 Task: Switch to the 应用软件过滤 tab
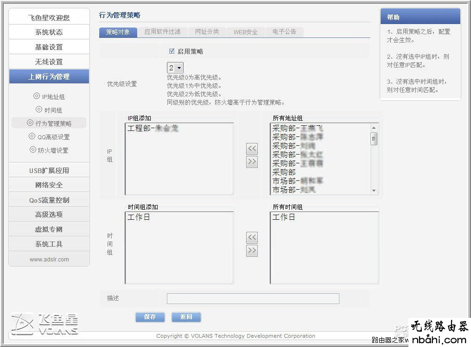(162, 32)
